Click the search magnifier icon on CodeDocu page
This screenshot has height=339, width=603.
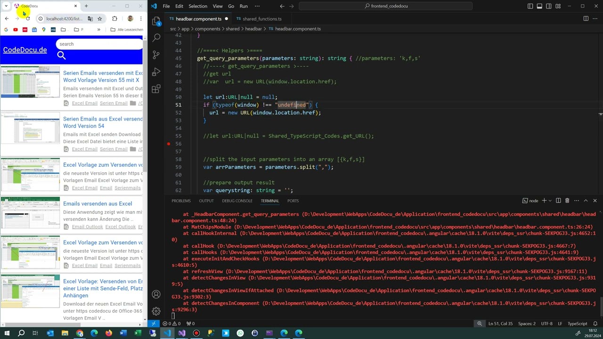click(x=61, y=56)
